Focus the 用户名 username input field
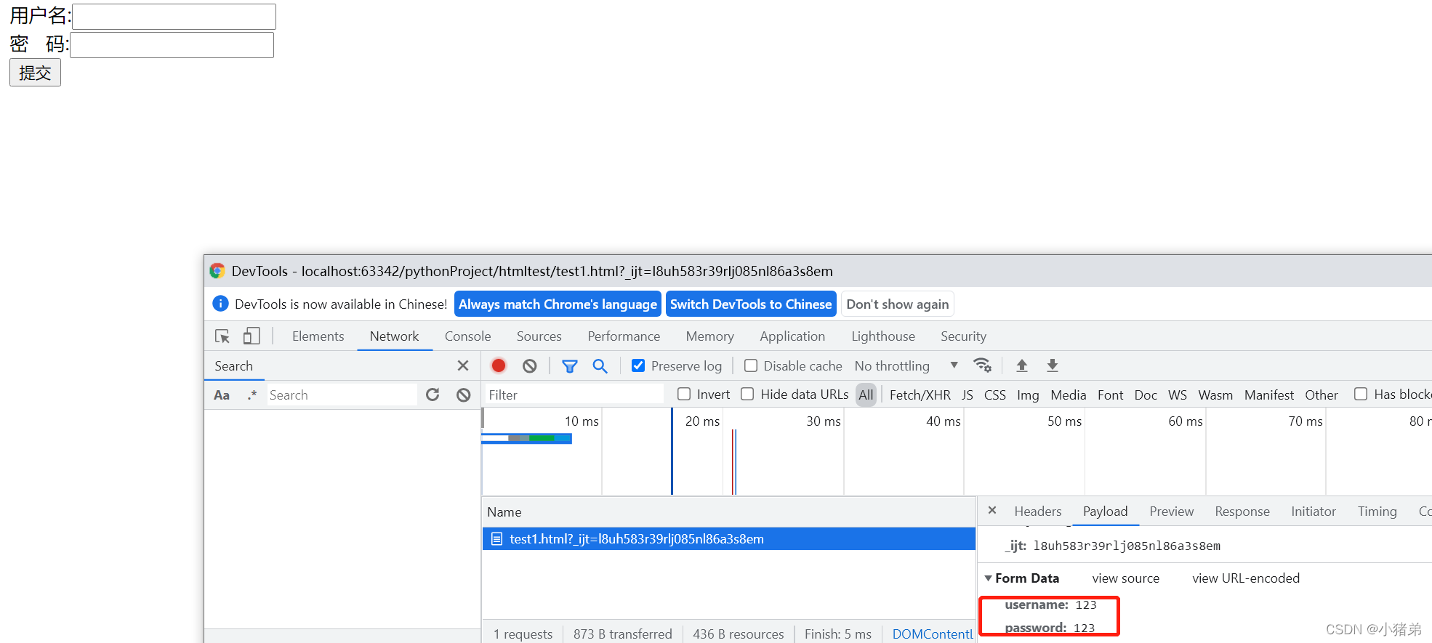Screen dimensions: 1432x643 [x=174, y=17]
